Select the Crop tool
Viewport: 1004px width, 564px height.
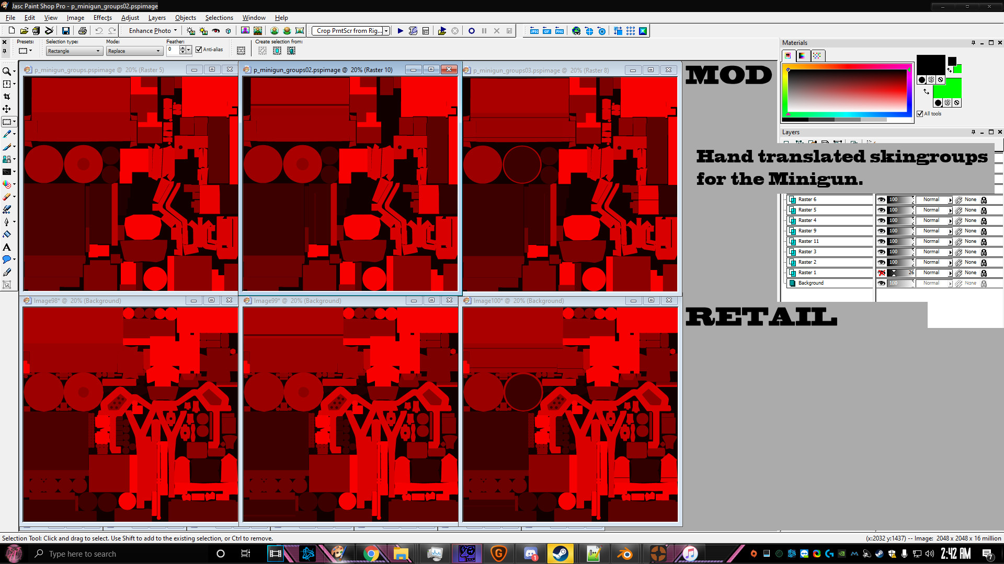pos(7,96)
